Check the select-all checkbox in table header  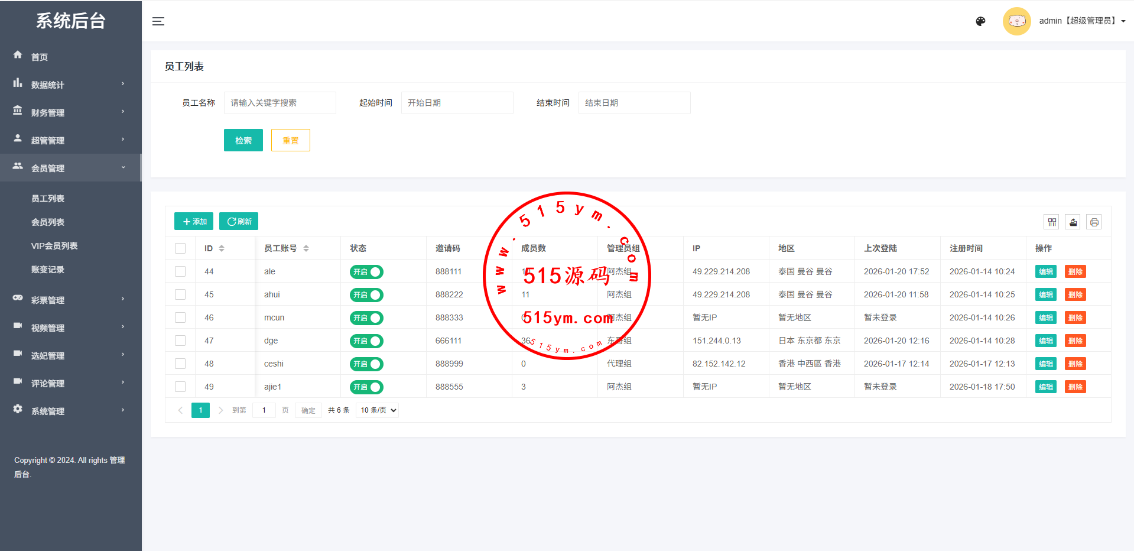coord(180,248)
